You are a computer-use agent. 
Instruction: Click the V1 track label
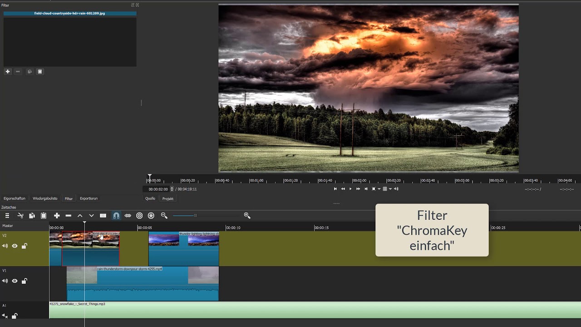point(5,271)
